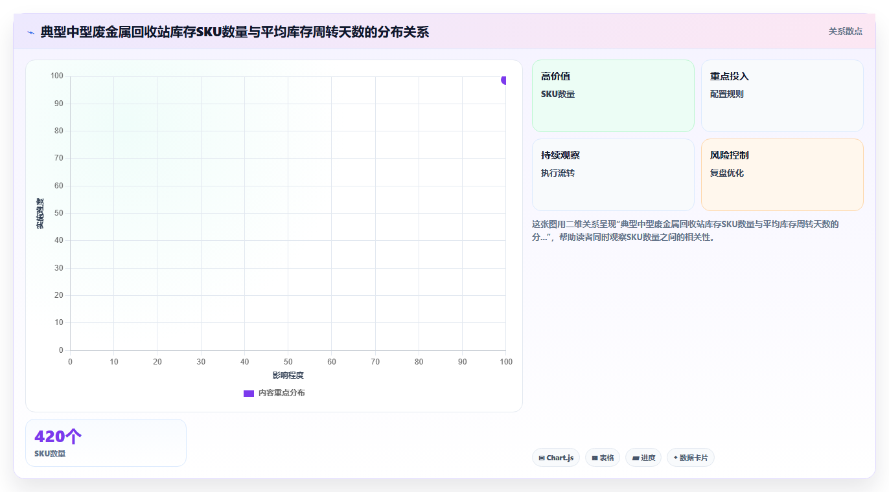The height and width of the screenshot is (492, 889).
Task: Click the purple data point on the scatter chart
Action: click(x=503, y=80)
